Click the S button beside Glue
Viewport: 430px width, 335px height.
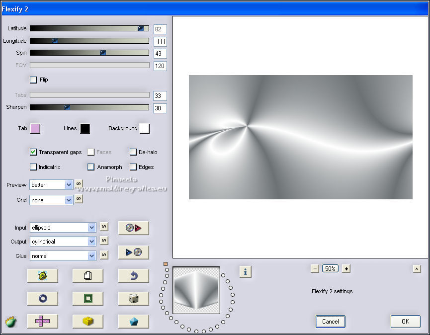click(x=104, y=254)
